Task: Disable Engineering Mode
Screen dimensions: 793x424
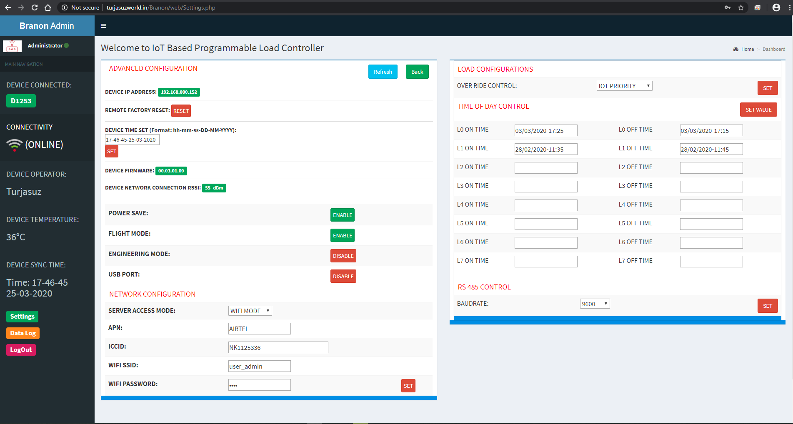Action: tap(343, 256)
